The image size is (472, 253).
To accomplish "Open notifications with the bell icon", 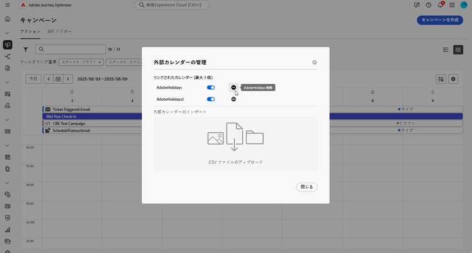I will coord(440,5).
